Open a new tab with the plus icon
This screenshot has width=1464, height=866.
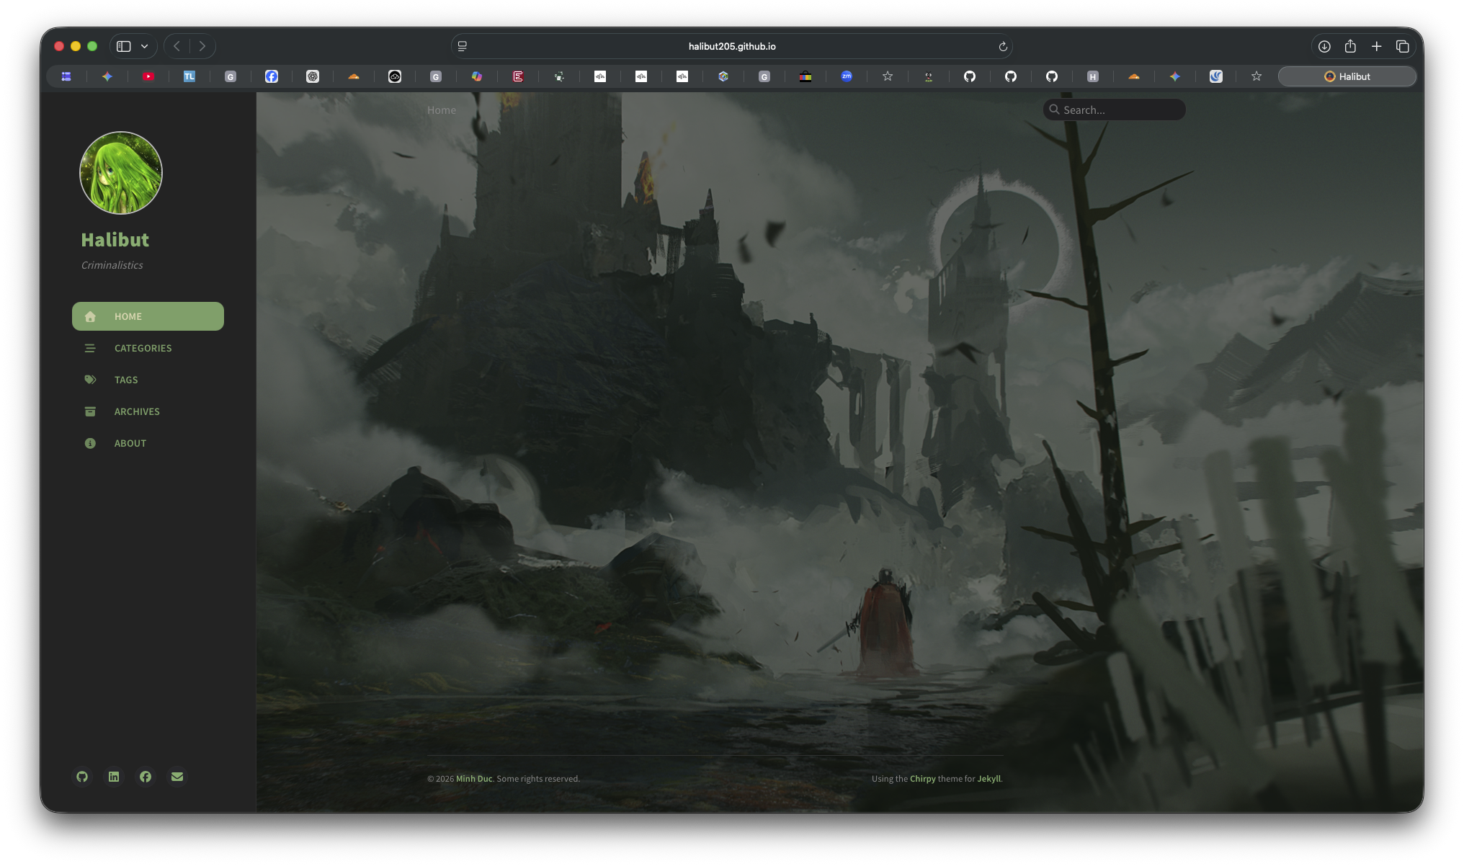(x=1376, y=47)
